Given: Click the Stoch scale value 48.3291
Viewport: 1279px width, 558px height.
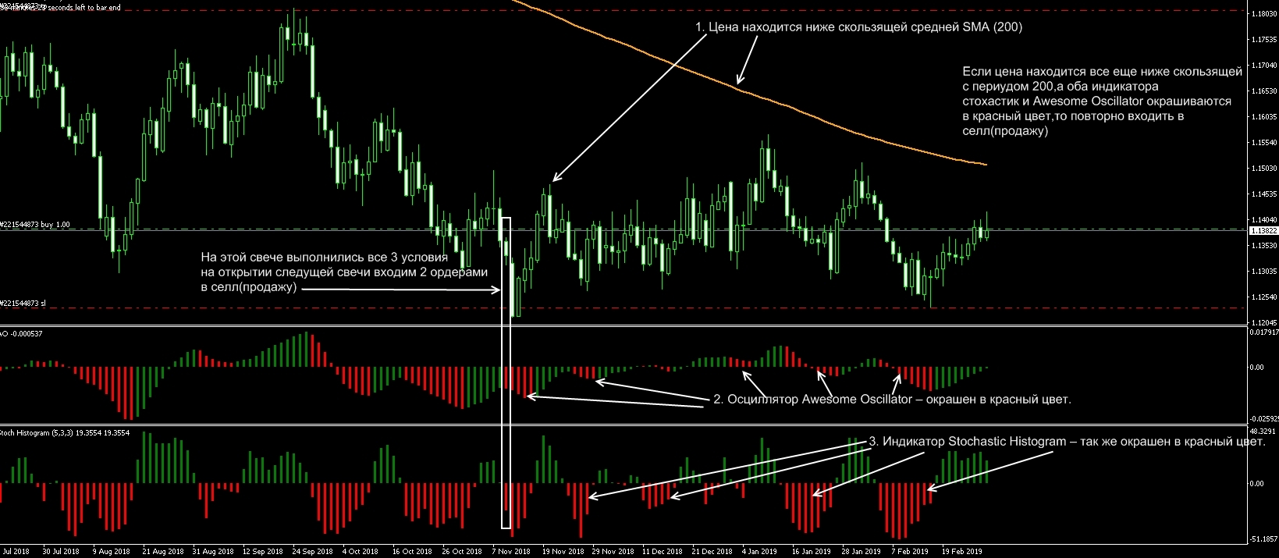Looking at the screenshot, I should pos(1263,431).
